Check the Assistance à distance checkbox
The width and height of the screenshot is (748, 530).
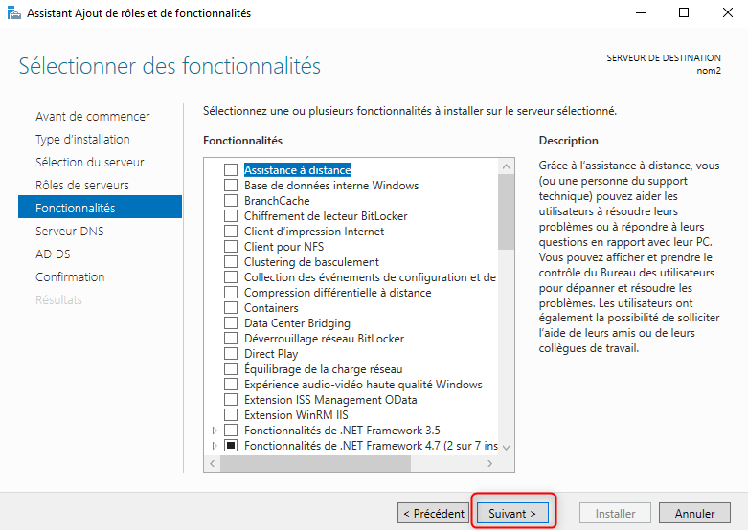(x=231, y=170)
